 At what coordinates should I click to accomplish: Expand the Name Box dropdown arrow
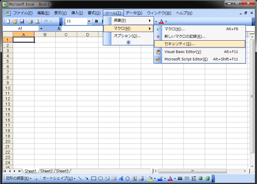[x=41, y=29]
